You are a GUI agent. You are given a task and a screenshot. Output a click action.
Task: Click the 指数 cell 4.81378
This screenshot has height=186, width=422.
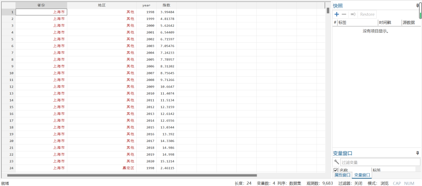(x=166, y=19)
